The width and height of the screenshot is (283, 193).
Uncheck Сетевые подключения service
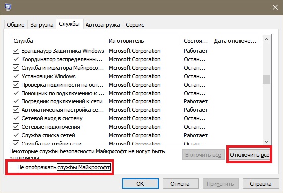[16, 127]
